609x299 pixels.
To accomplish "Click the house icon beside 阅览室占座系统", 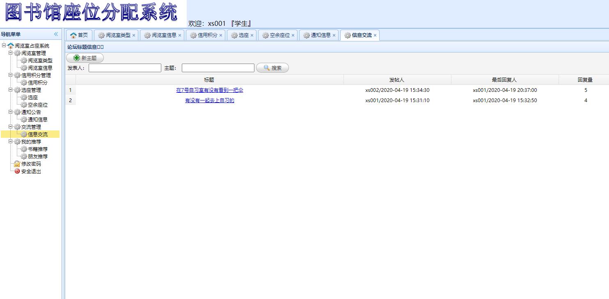I will point(10,46).
